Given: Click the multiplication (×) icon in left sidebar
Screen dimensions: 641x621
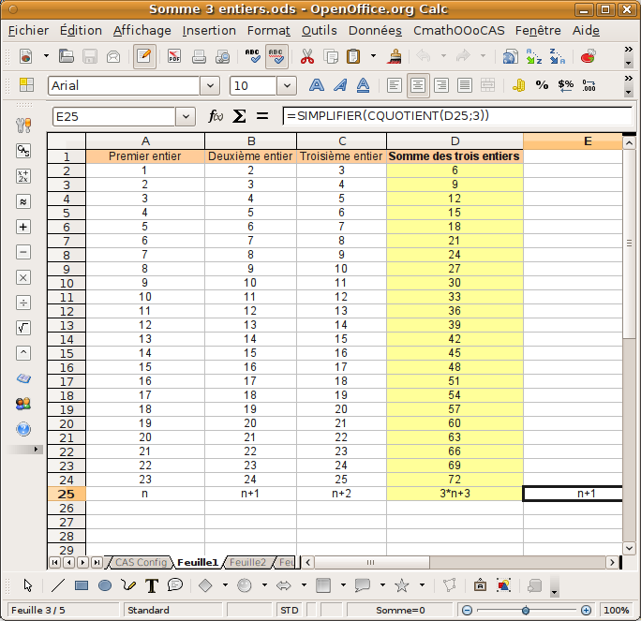Looking at the screenshot, I should tap(23, 277).
